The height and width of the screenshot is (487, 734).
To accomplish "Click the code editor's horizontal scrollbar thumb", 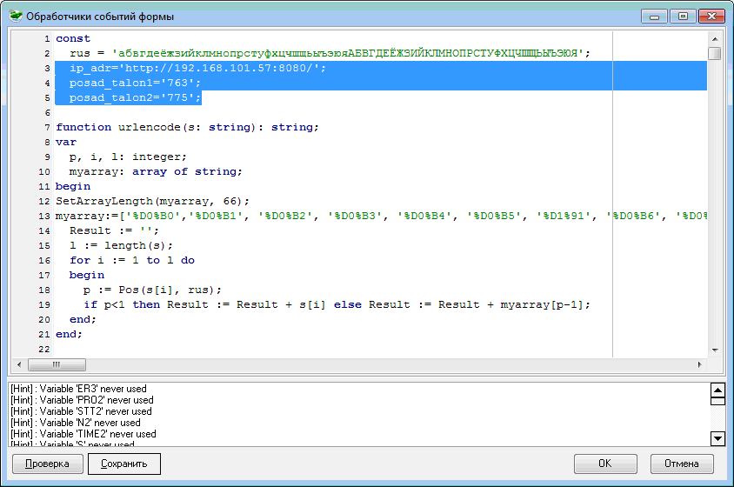I will point(57,364).
